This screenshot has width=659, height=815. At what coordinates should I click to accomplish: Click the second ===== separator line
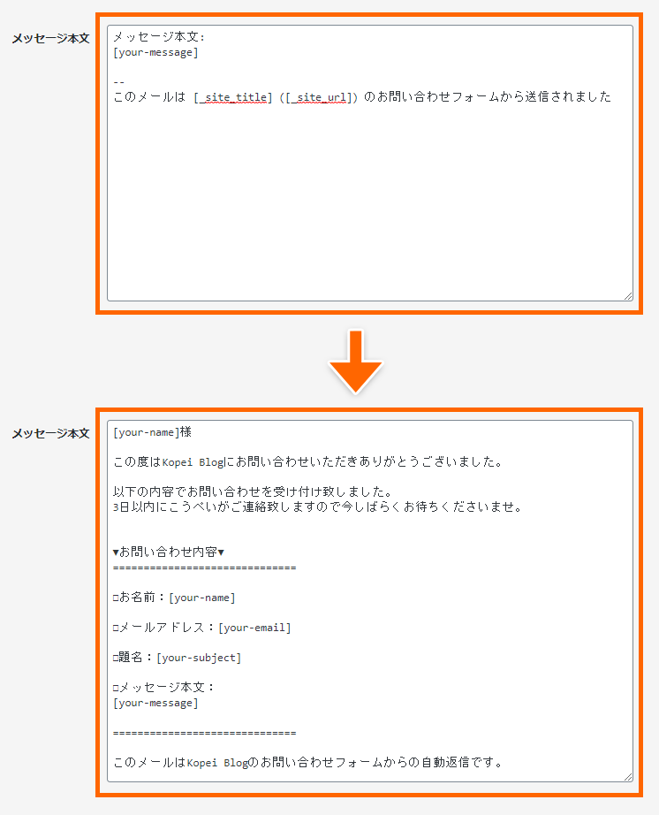205,733
